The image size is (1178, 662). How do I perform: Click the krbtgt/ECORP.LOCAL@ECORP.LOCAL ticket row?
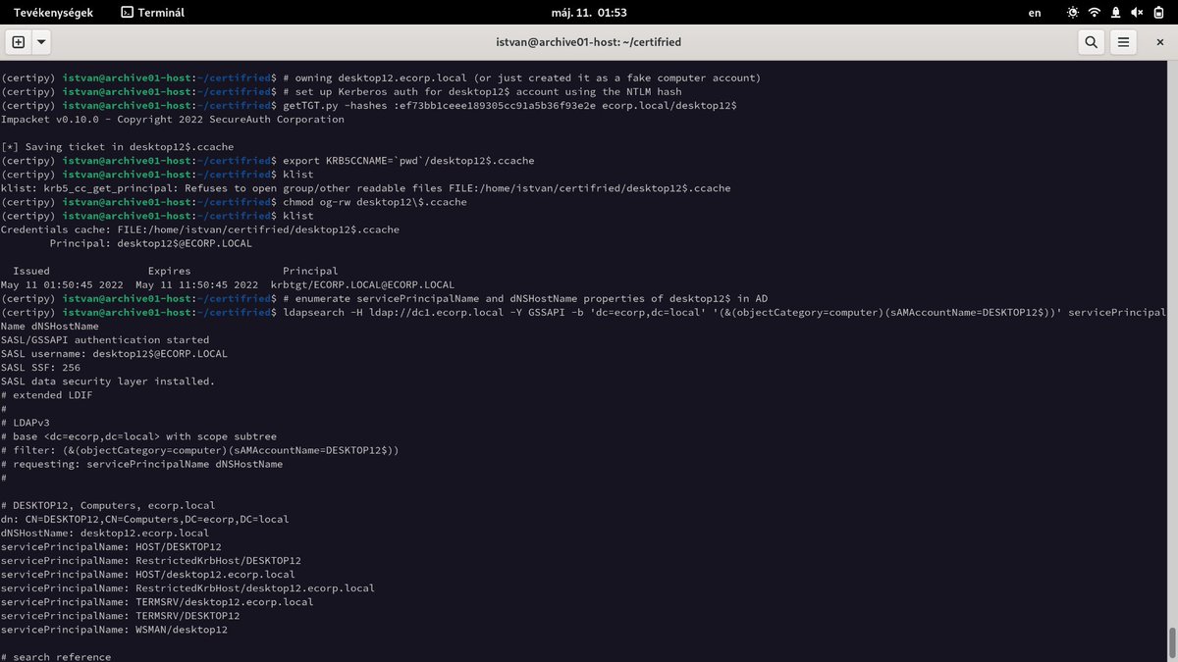point(228,283)
